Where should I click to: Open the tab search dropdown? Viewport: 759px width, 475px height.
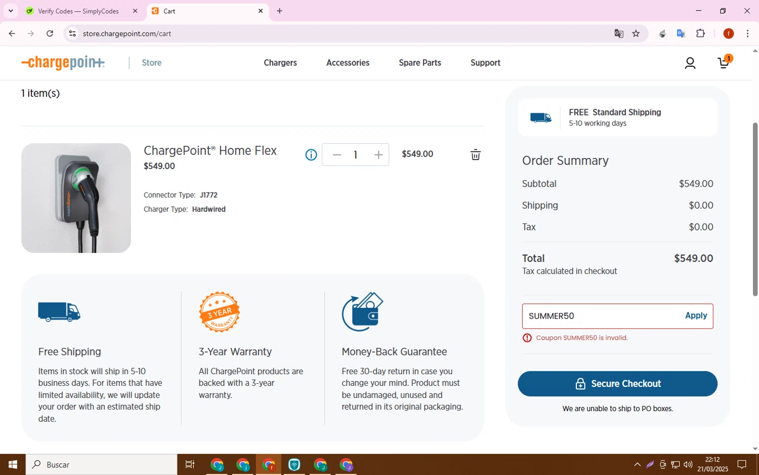[11, 11]
